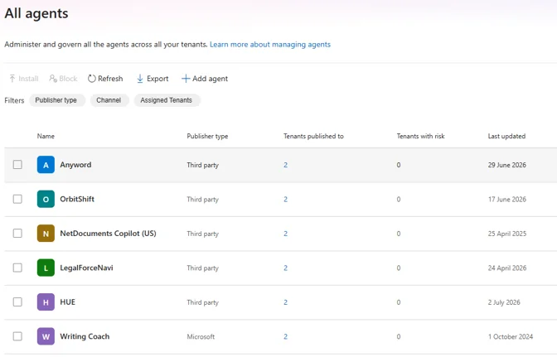Sort by Tenants published to header

pyautogui.click(x=313, y=137)
